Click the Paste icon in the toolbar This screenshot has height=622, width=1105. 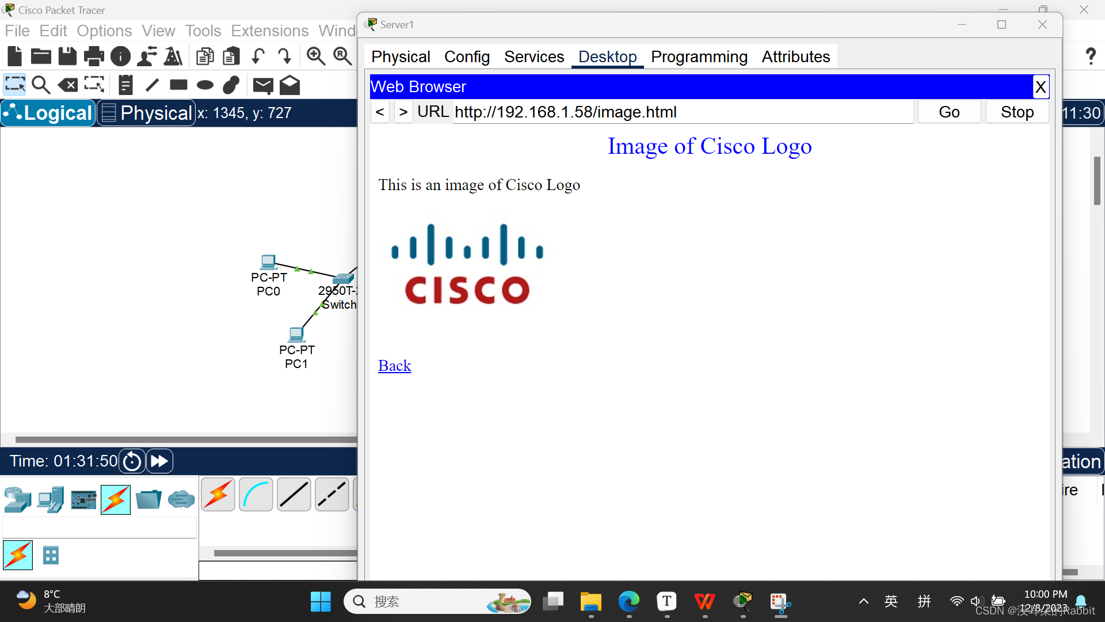(x=231, y=56)
